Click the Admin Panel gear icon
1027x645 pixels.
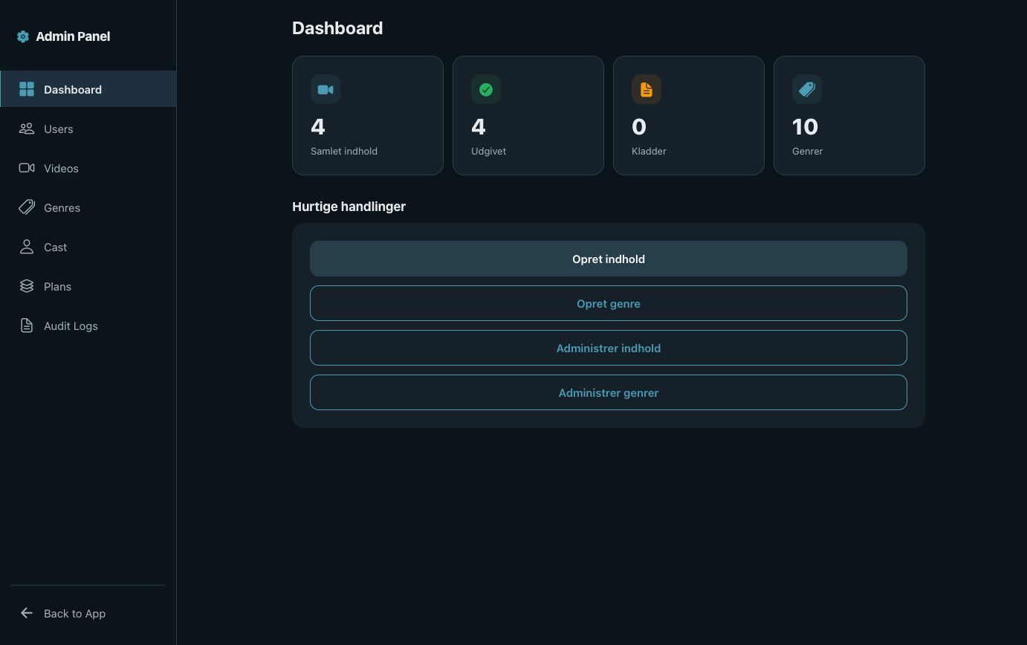click(x=23, y=36)
